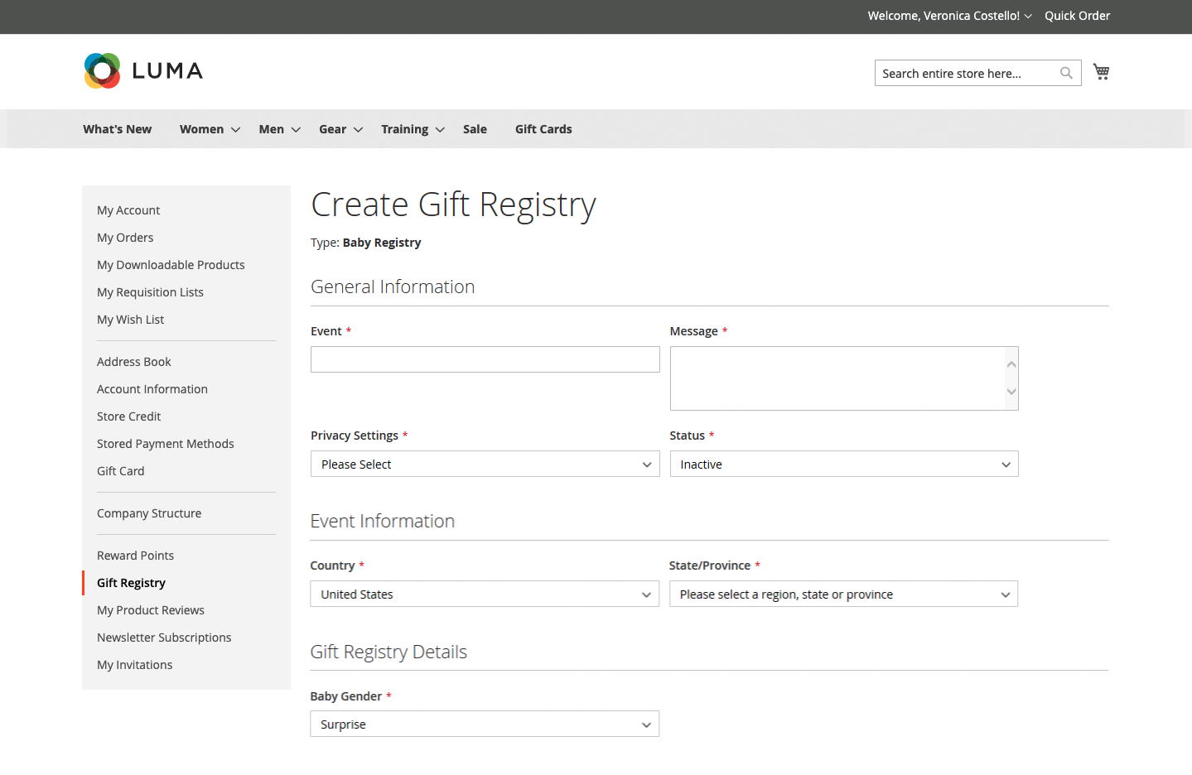This screenshot has height=775, width=1192.
Task: Open Gift Card in sidebar
Action: coord(120,471)
